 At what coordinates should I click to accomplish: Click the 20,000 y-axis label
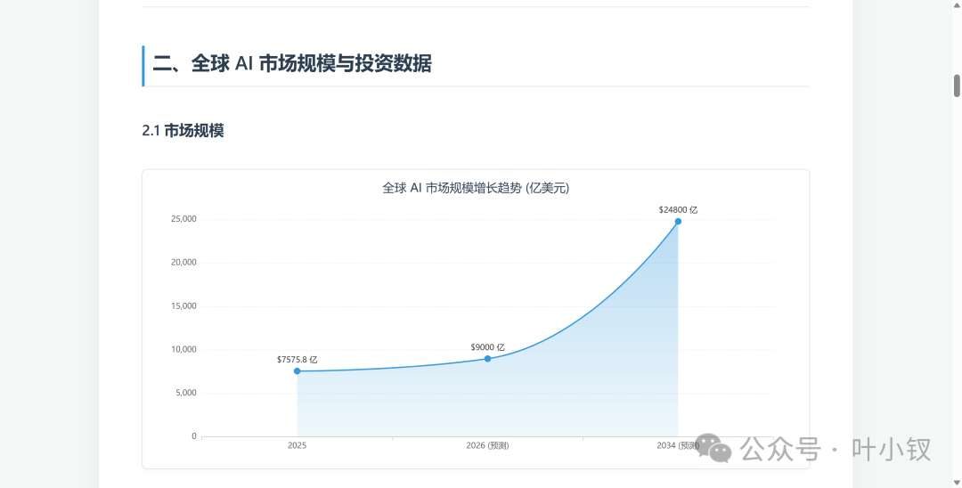click(x=183, y=263)
